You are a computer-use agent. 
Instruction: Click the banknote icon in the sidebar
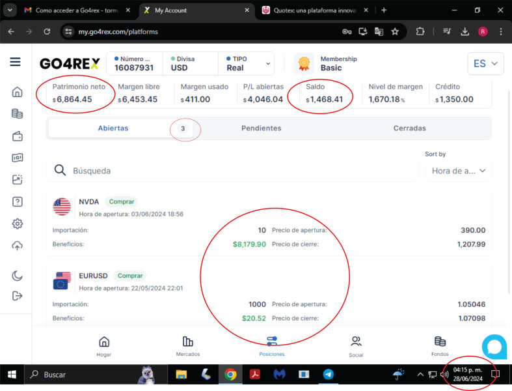pos(17,158)
